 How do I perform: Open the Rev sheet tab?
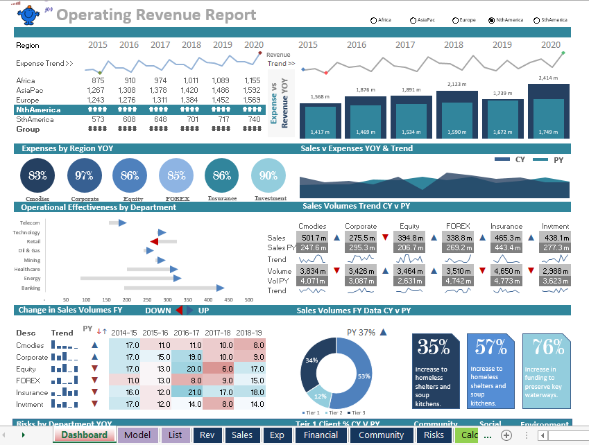(207, 435)
